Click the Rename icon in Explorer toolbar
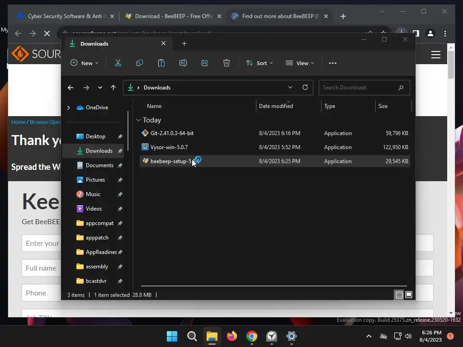Viewport: 463px width, 347px height. pos(183,63)
